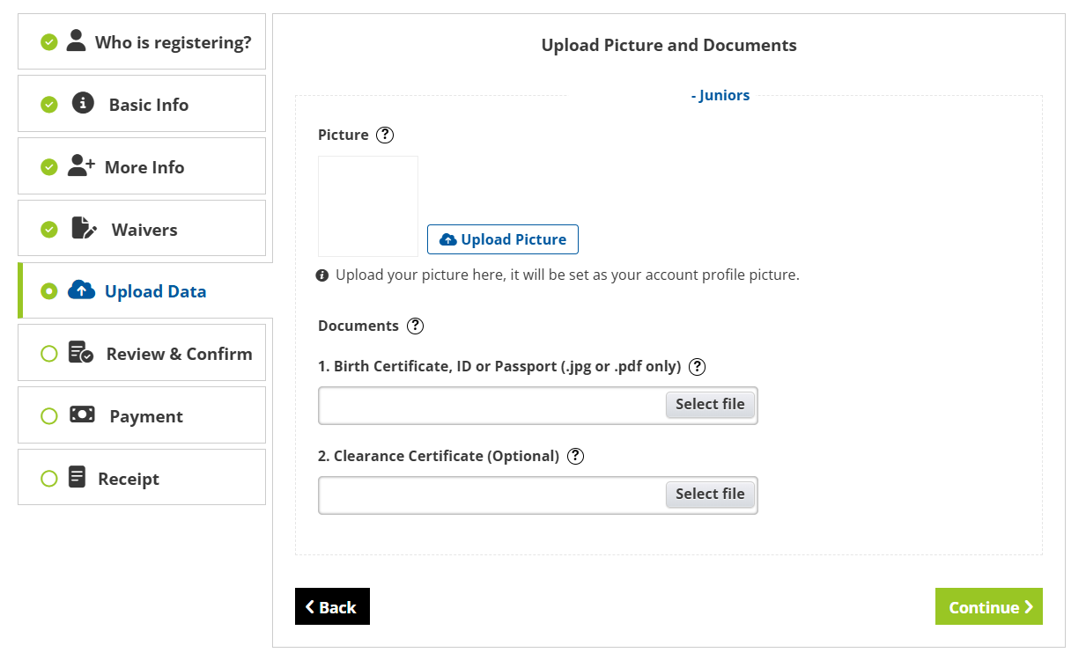Click the black Back button
Image resolution: width=1086 pixels, height=660 pixels.
(x=332, y=607)
